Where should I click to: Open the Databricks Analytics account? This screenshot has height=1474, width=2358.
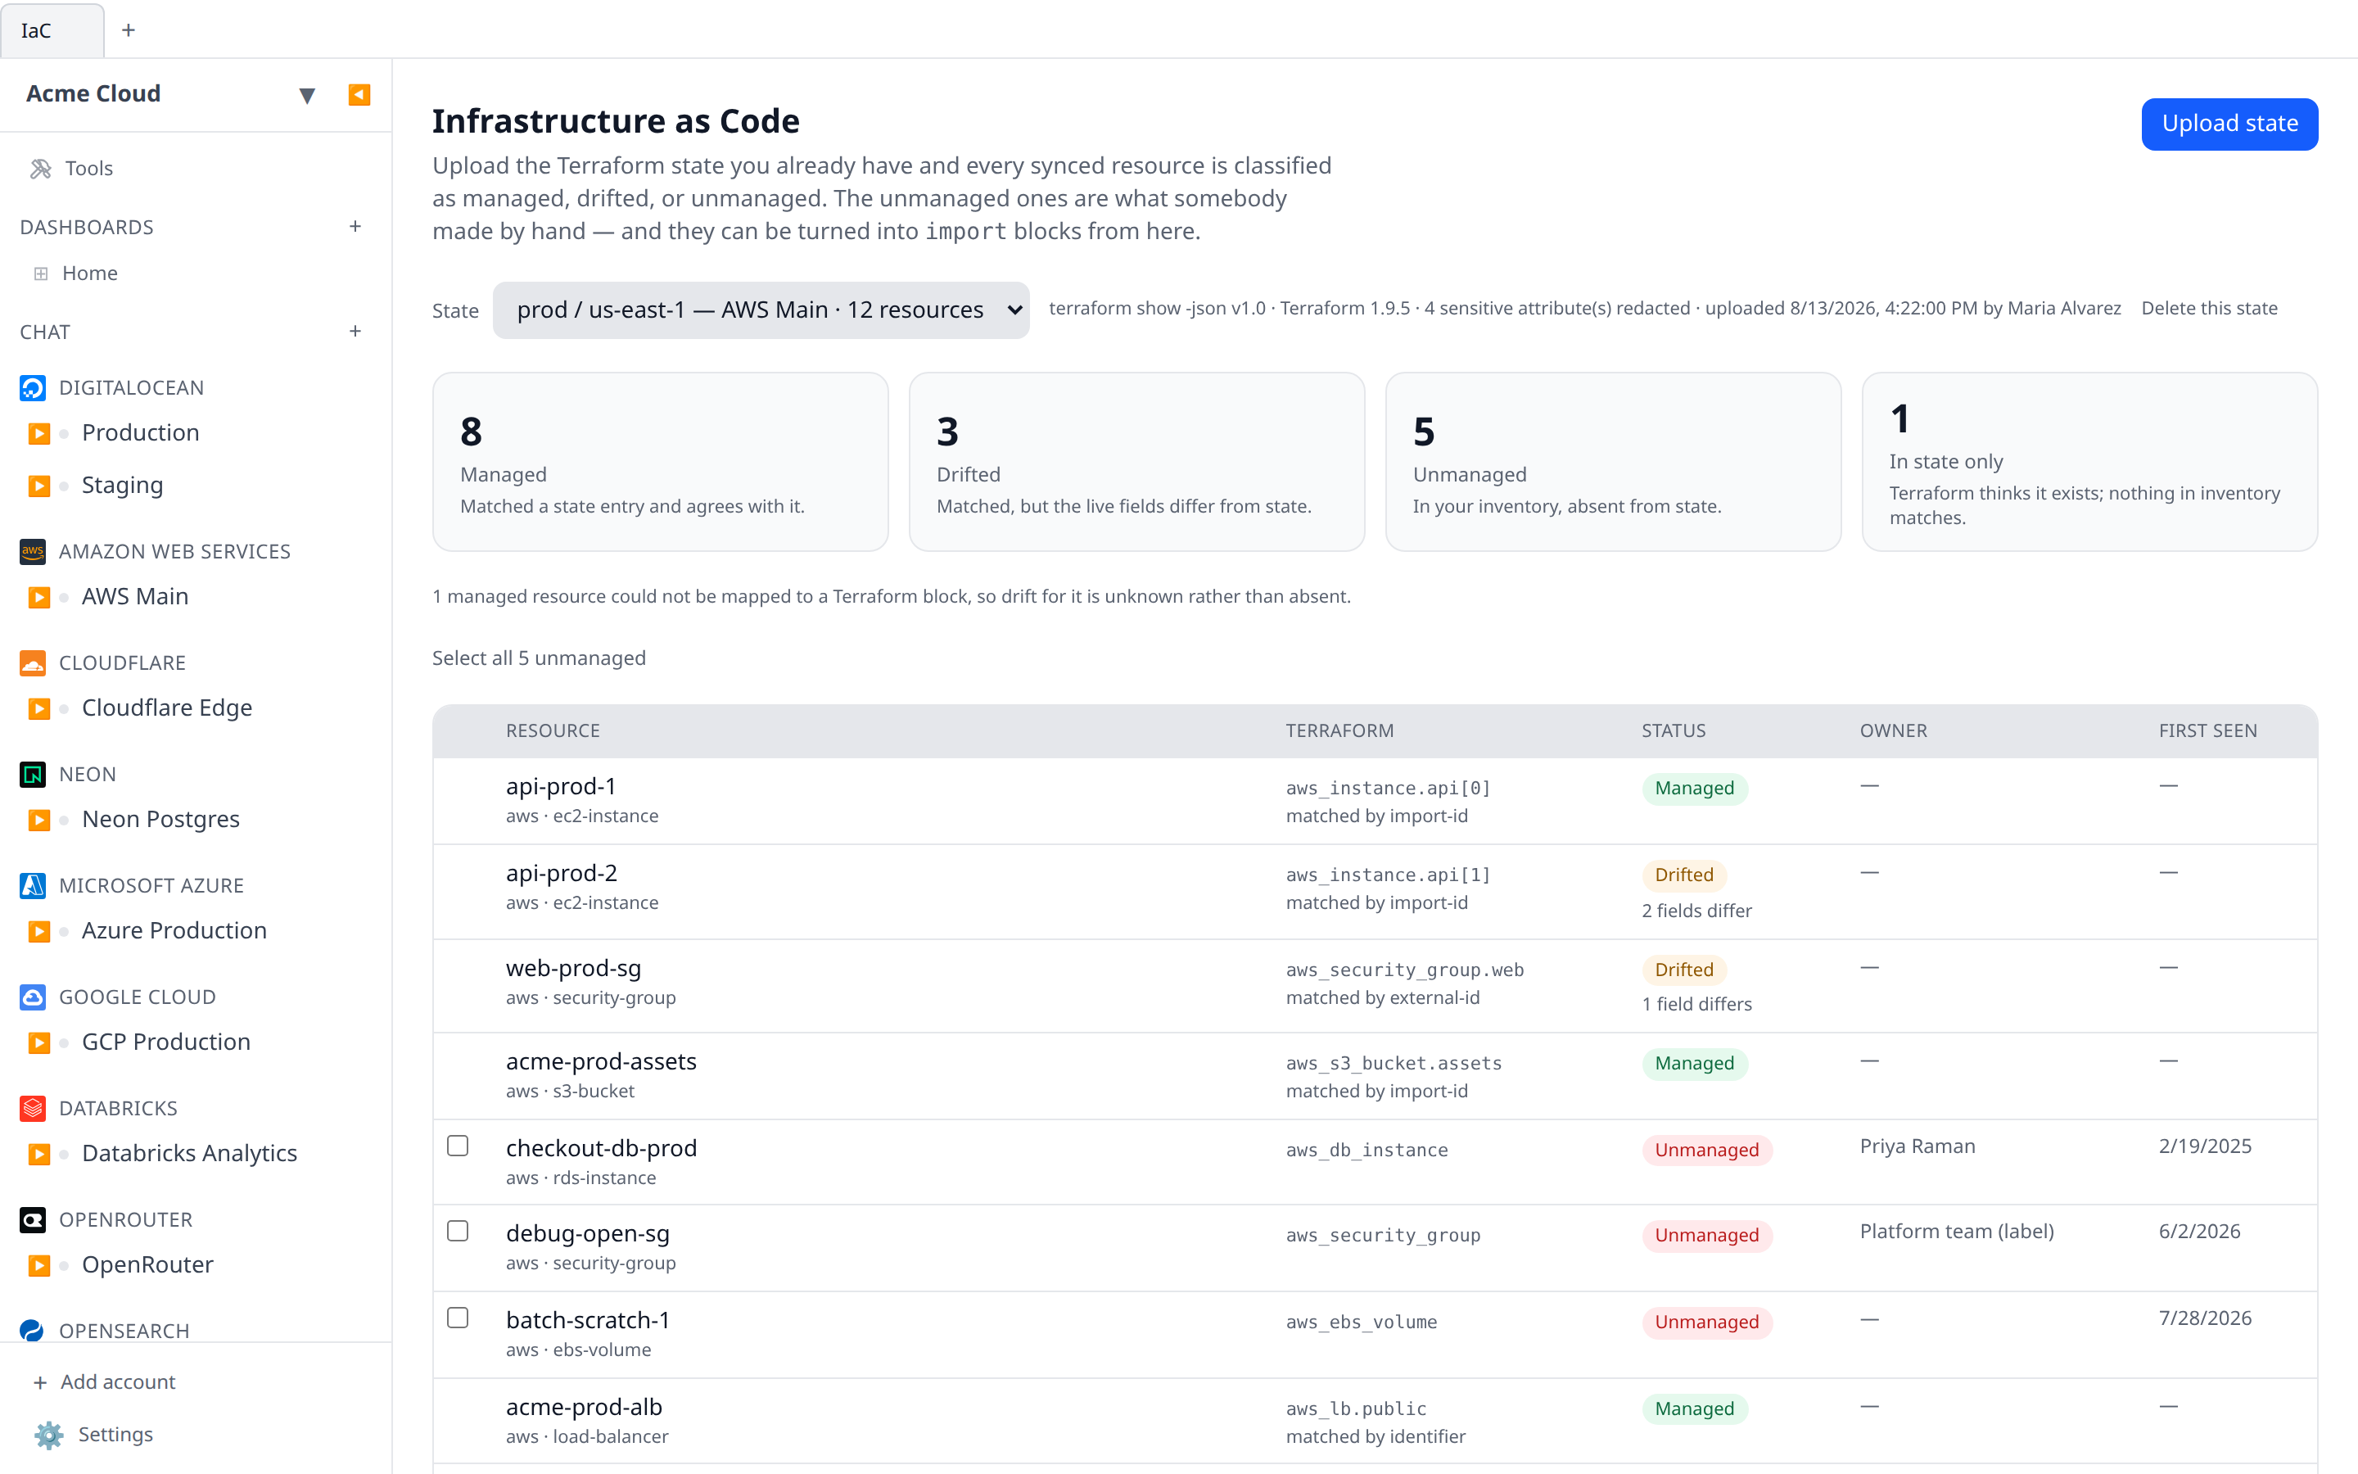pos(189,1153)
